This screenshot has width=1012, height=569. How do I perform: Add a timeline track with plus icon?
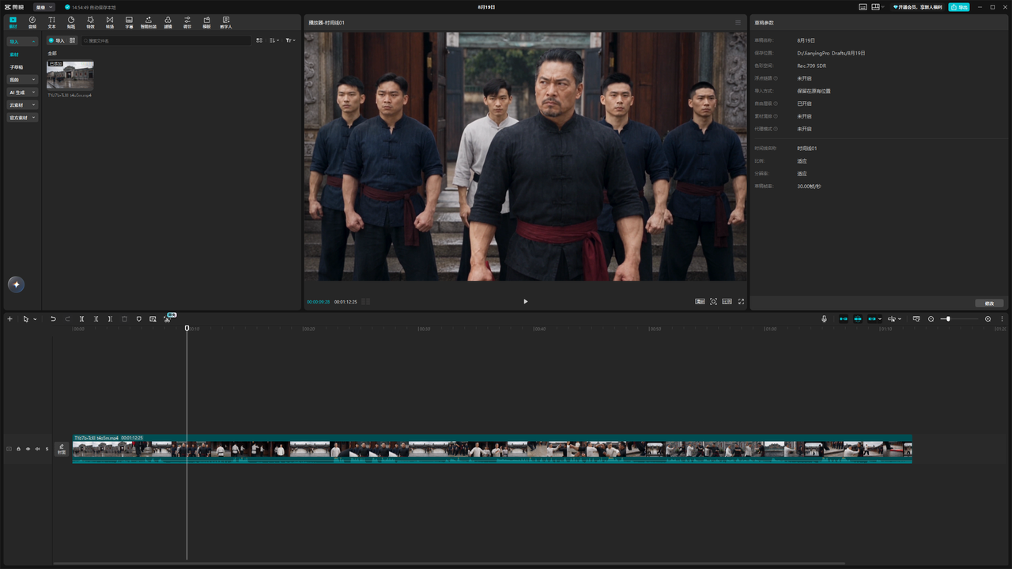[9, 318]
